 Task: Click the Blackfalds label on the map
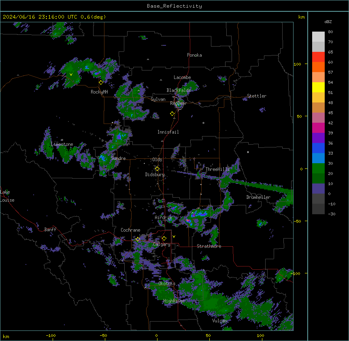coord(179,90)
